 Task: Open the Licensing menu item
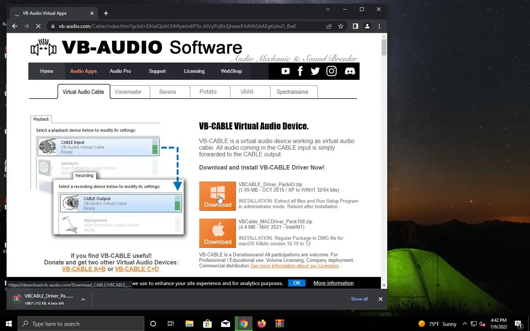[x=194, y=71]
